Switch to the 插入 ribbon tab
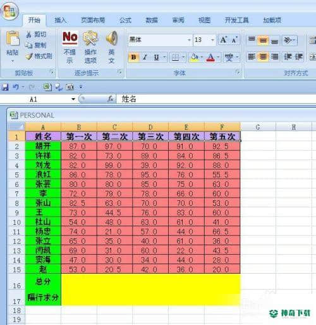Viewport: 316px width, 325px height. pyautogui.click(x=61, y=20)
